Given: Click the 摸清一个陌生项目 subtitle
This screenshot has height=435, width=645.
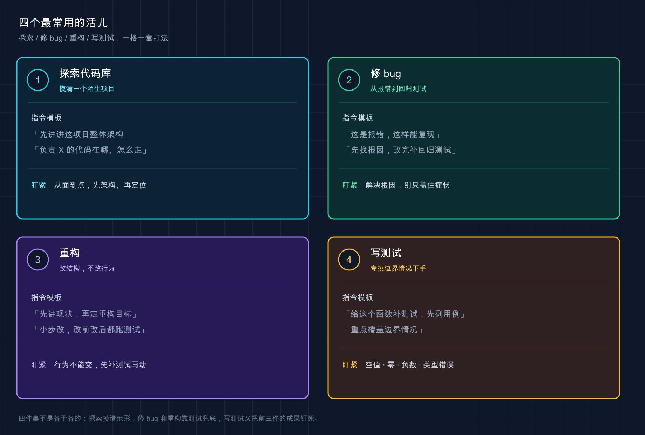Looking at the screenshot, I should (x=87, y=89).
